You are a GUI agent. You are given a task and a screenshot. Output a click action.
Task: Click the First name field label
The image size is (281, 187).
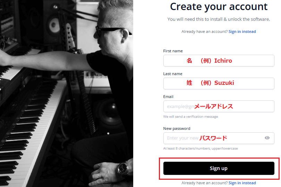[x=173, y=51]
